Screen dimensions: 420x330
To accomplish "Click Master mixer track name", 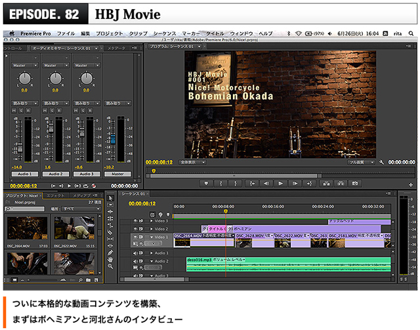I will [117, 174].
